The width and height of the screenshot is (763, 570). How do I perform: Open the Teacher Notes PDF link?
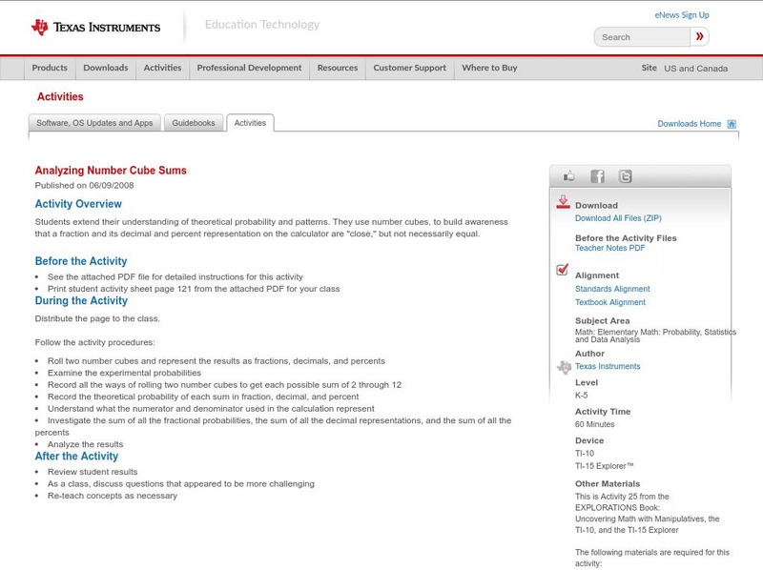(609, 248)
